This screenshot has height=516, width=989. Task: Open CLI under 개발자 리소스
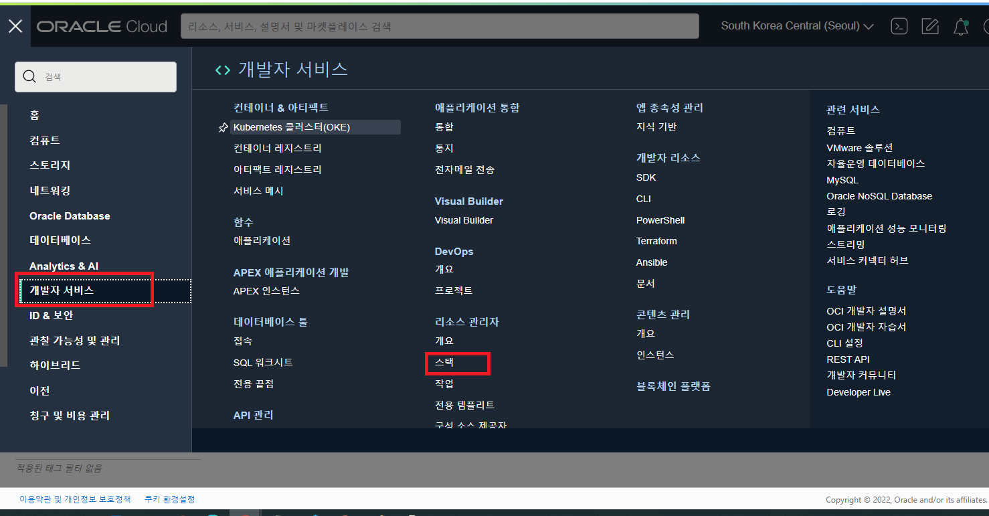pos(644,199)
